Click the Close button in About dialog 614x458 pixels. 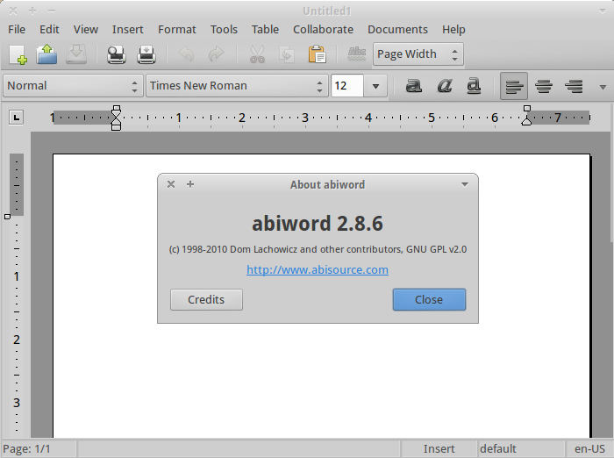(x=429, y=300)
